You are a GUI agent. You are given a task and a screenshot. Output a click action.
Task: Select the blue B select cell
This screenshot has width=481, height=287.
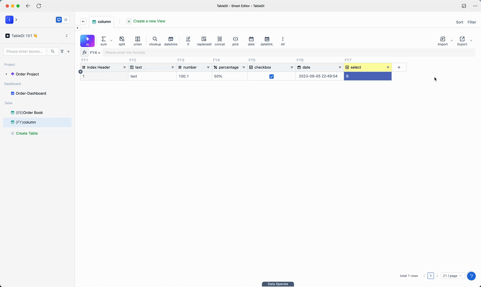(x=368, y=76)
